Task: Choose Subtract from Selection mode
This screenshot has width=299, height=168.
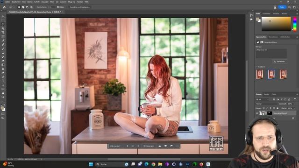Action: (x=27, y=7)
